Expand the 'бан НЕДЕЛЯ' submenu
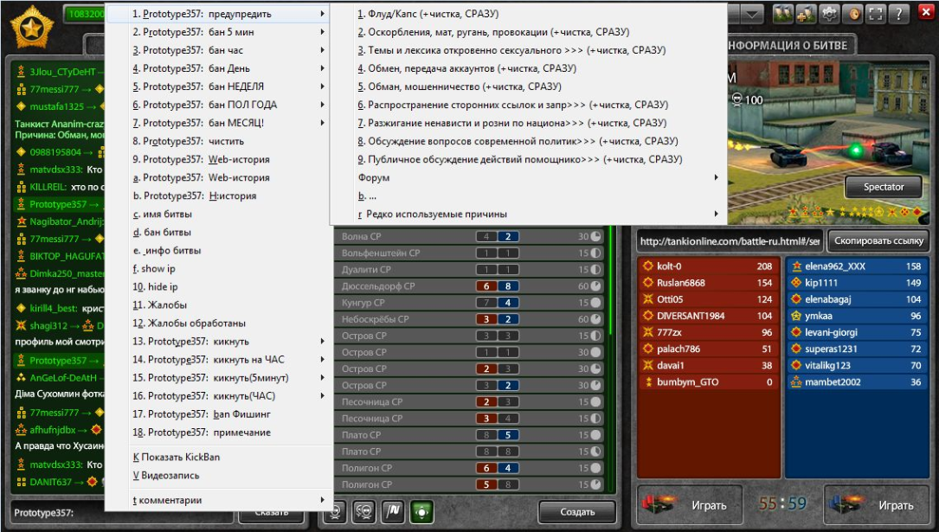 [x=216, y=87]
